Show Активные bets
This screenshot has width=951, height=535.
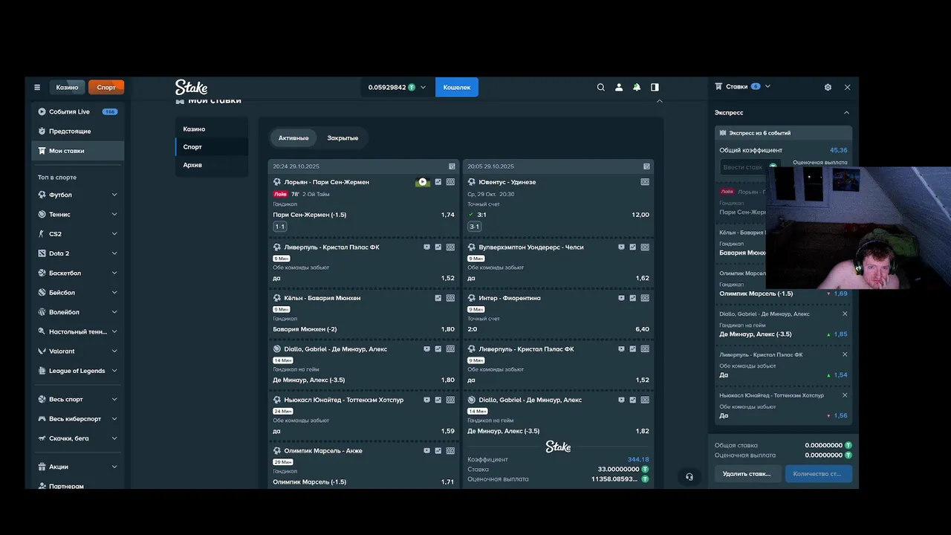293,137
